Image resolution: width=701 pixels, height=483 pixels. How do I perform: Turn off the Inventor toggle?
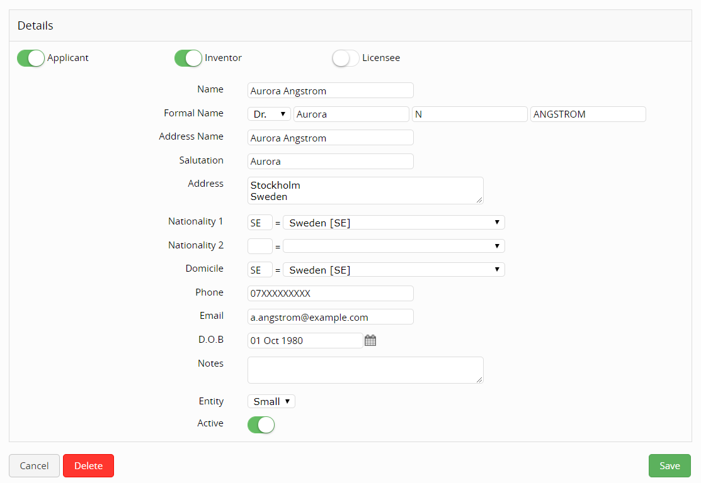[x=188, y=58]
